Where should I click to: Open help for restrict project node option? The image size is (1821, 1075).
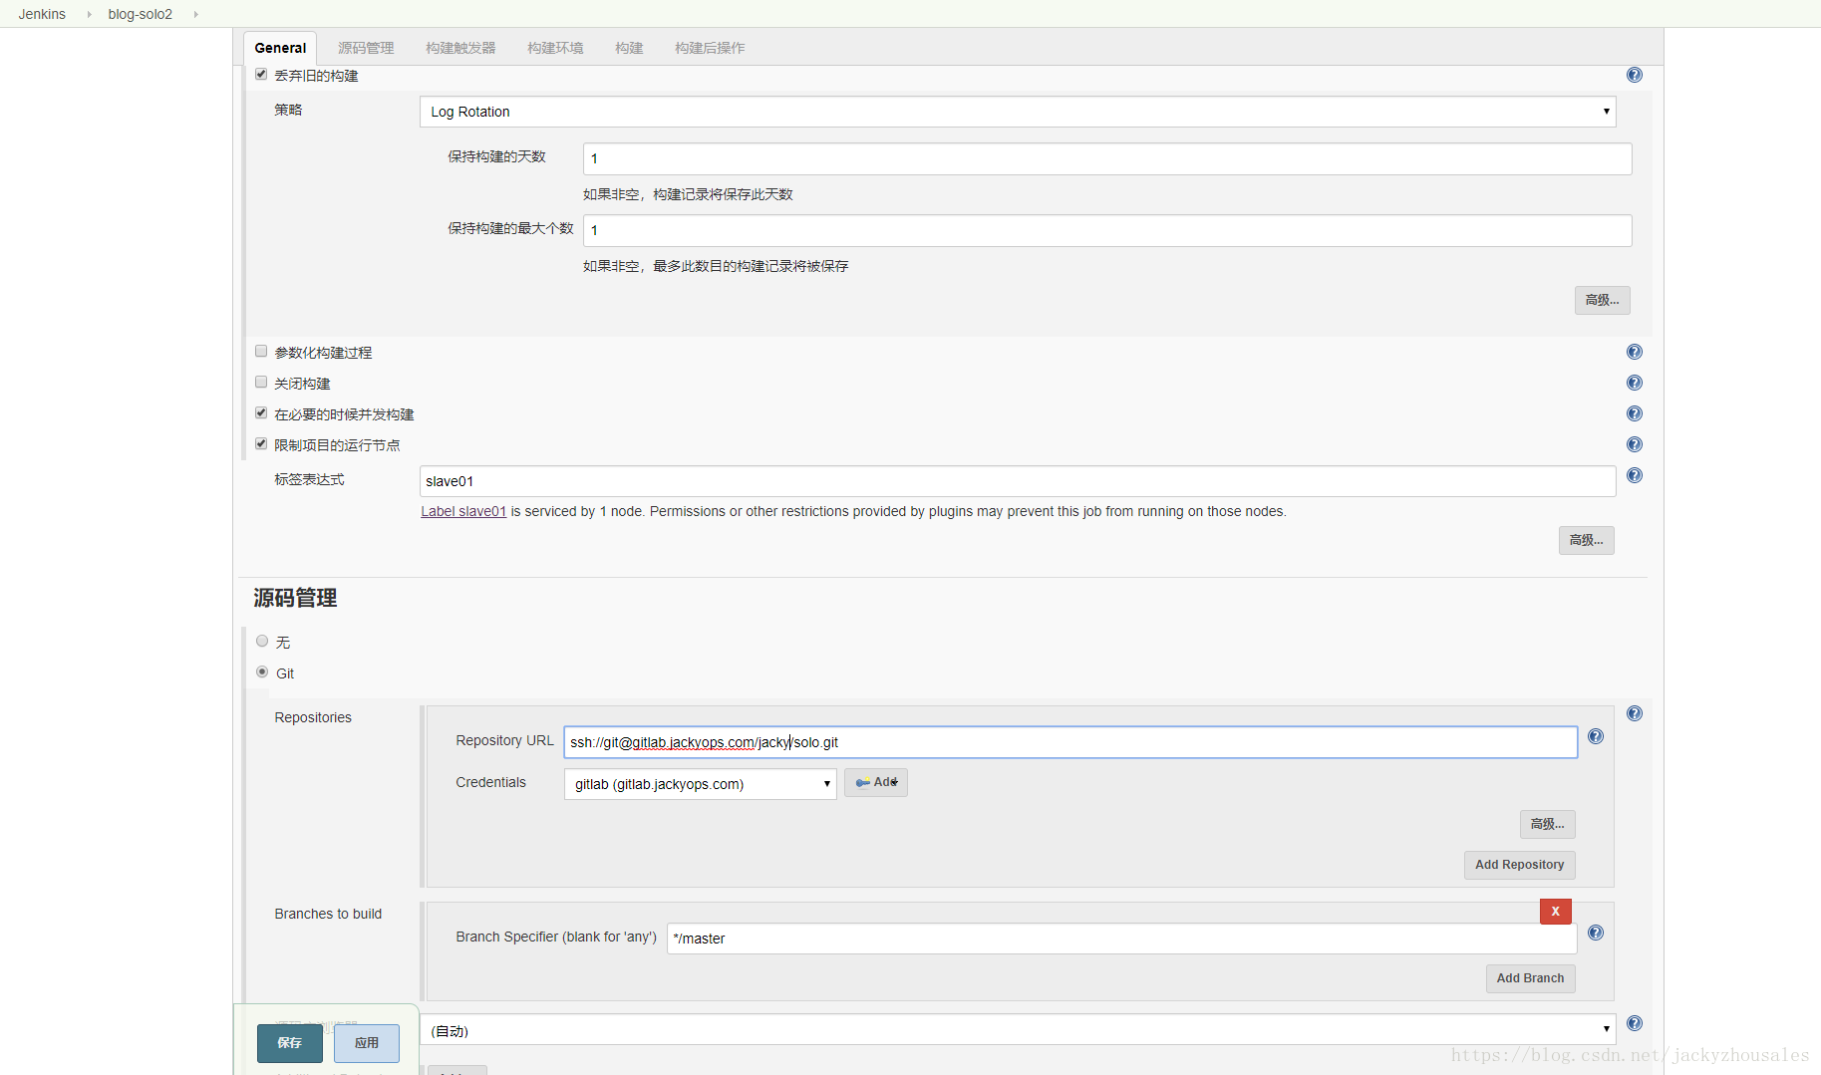click(1635, 444)
